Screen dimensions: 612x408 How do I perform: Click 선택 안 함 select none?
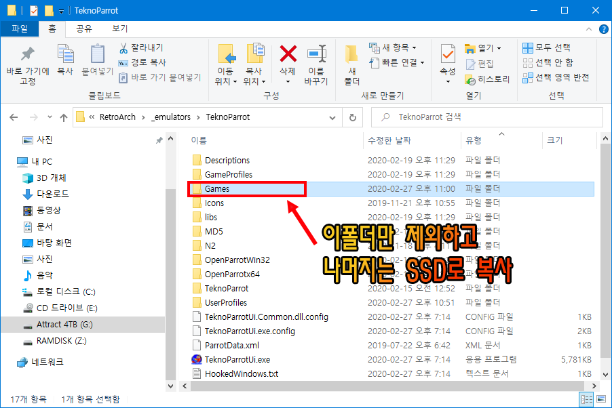(x=548, y=62)
